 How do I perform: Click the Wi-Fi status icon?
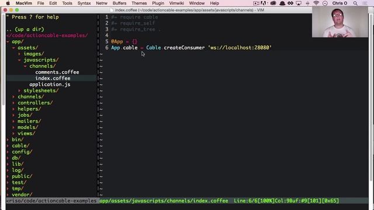(x=316, y=3)
